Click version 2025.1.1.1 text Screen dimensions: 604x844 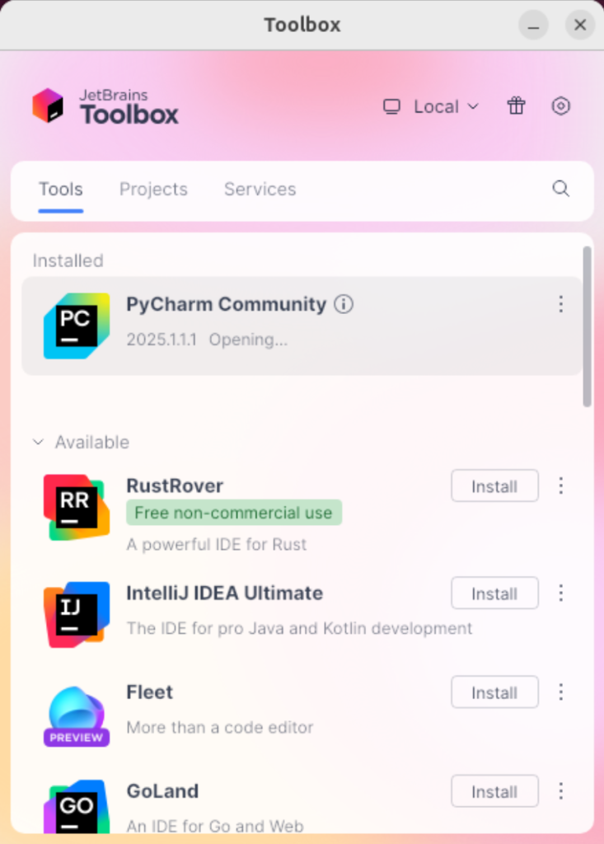pos(162,340)
